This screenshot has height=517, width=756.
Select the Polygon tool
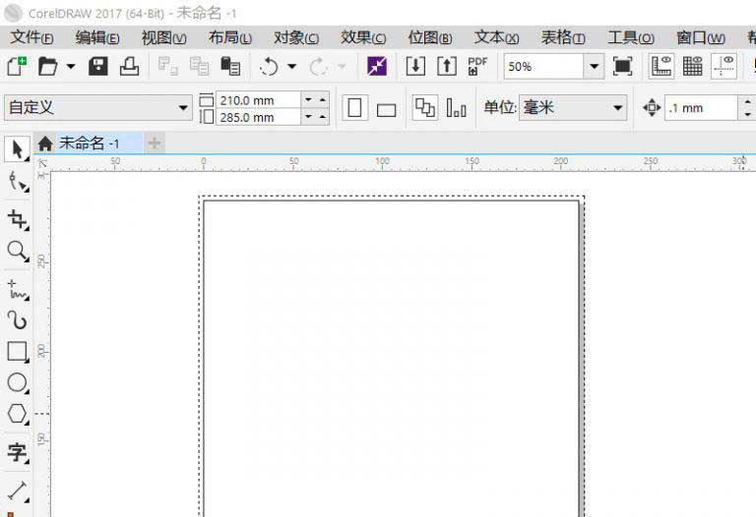(x=18, y=414)
